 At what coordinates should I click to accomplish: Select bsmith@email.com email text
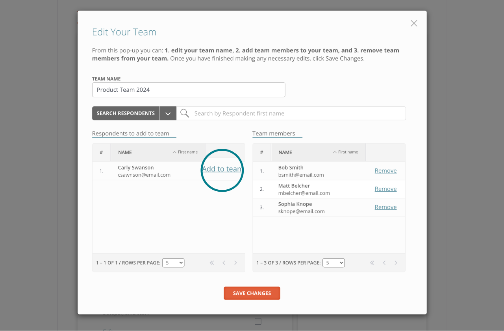[301, 175]
